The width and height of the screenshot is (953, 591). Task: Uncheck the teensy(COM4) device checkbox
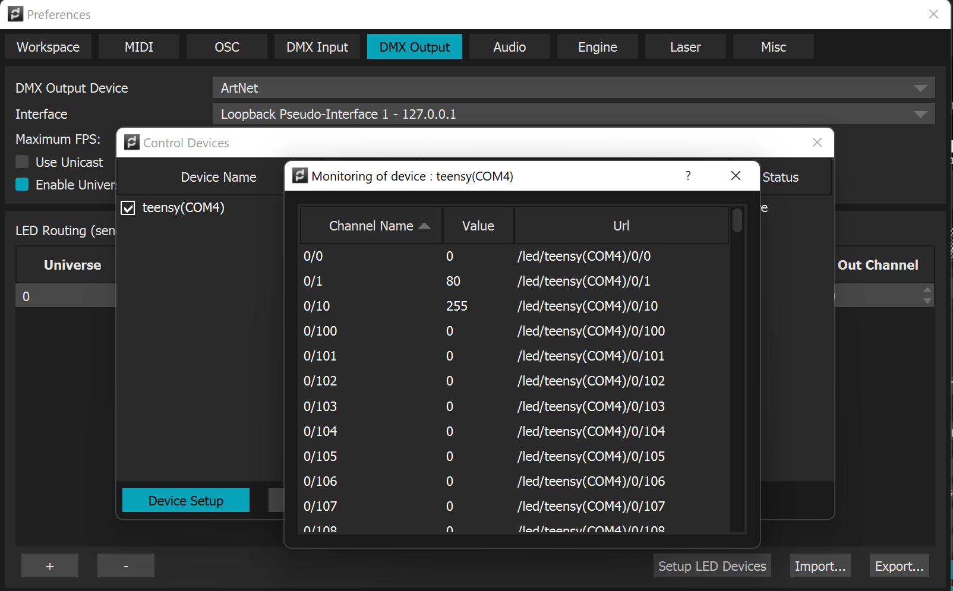coord(128,208)
